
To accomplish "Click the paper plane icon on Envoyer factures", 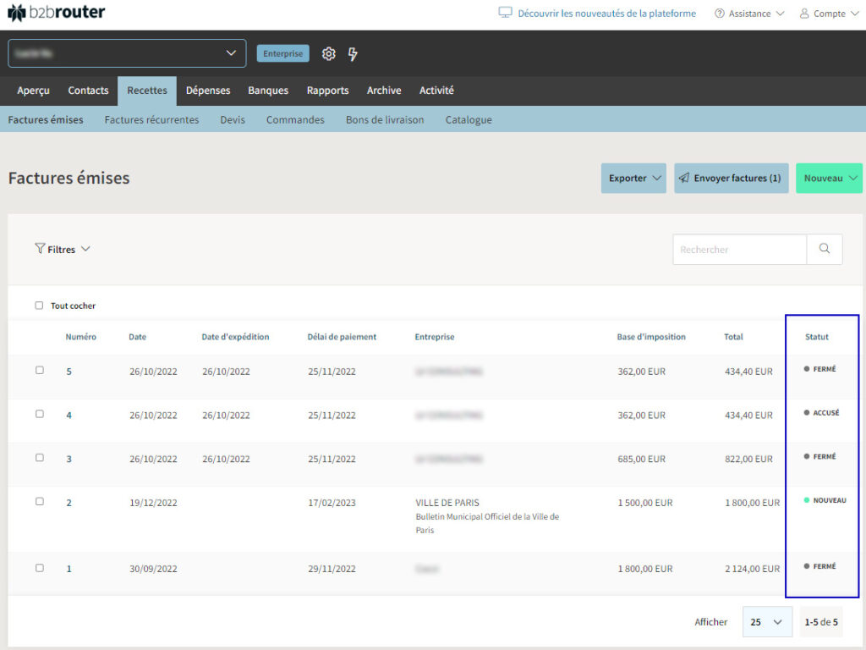I will tap(683, 178).
